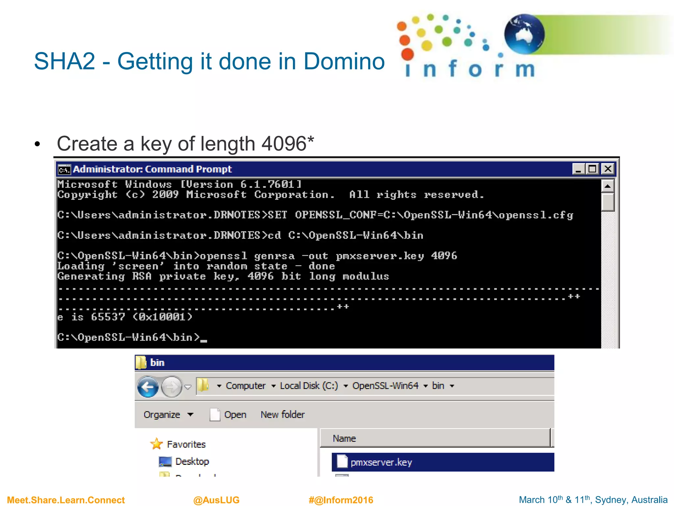This screenshot has height=506, width=674.
Task: Click the @AusLUG footer handle
Action: [216, 500]
